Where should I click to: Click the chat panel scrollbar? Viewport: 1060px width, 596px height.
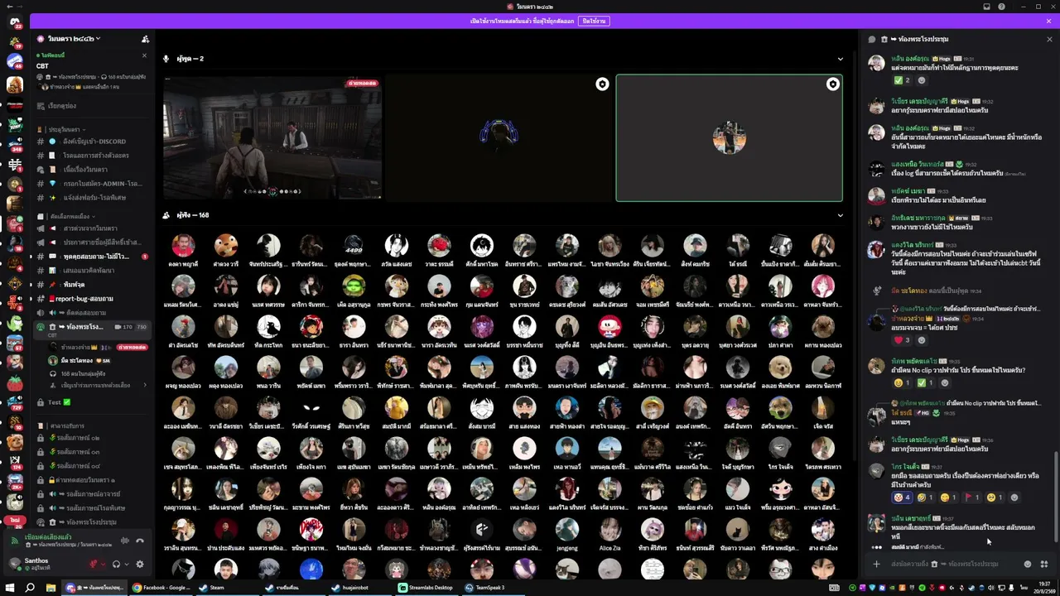tap(1055, 497)
